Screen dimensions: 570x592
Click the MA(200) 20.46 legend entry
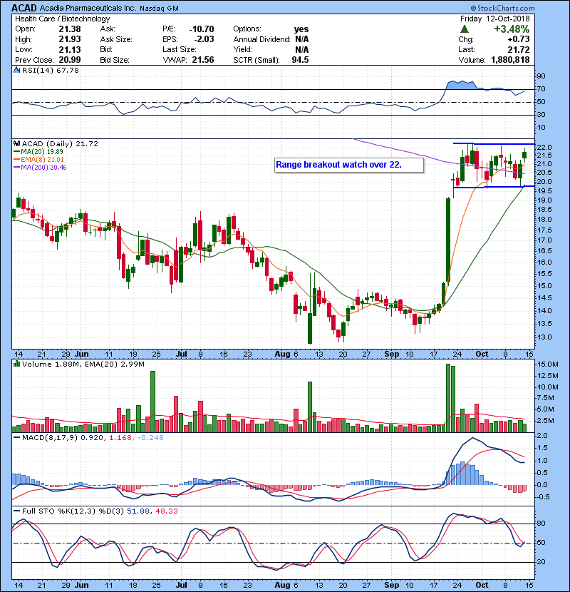[40, 167]
